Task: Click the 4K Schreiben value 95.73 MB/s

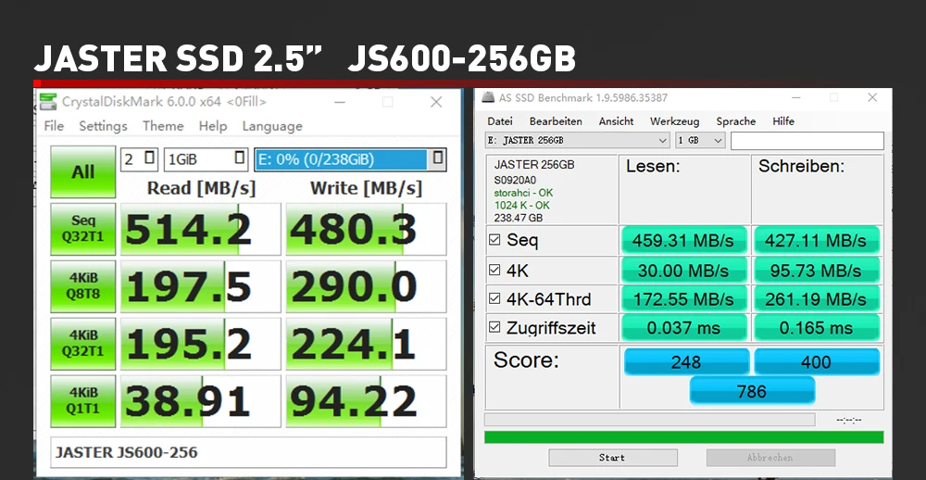Action: [817, 271]
